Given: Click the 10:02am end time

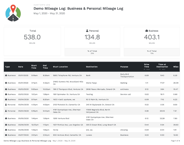Looking at the screenshot, I should (x=46, y=89).
